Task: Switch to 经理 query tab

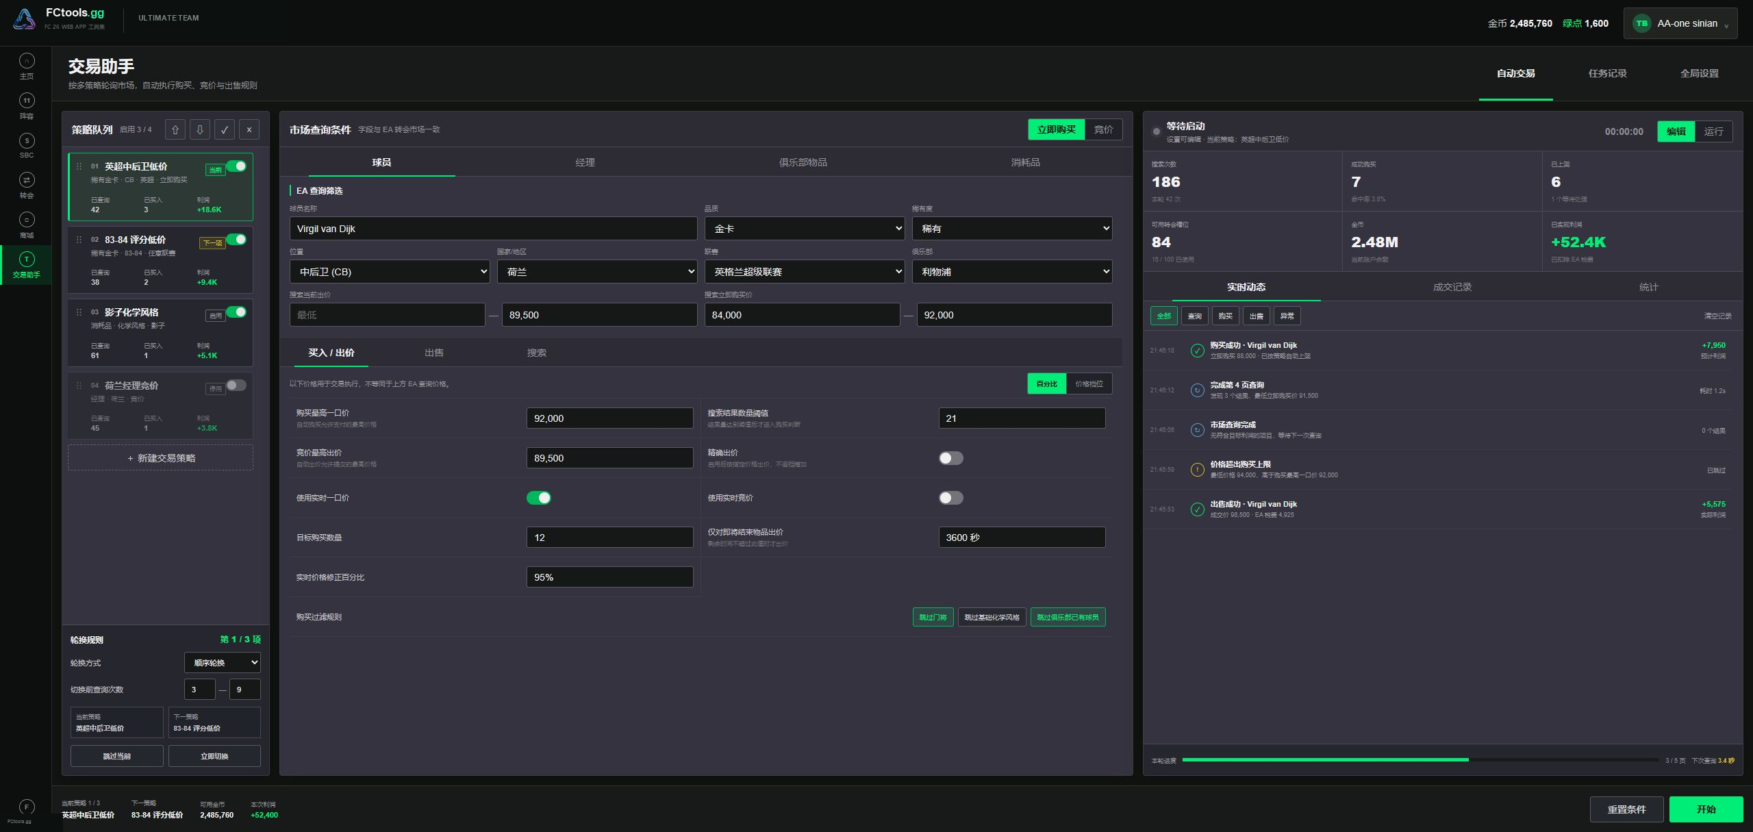Action: (585, 162)
